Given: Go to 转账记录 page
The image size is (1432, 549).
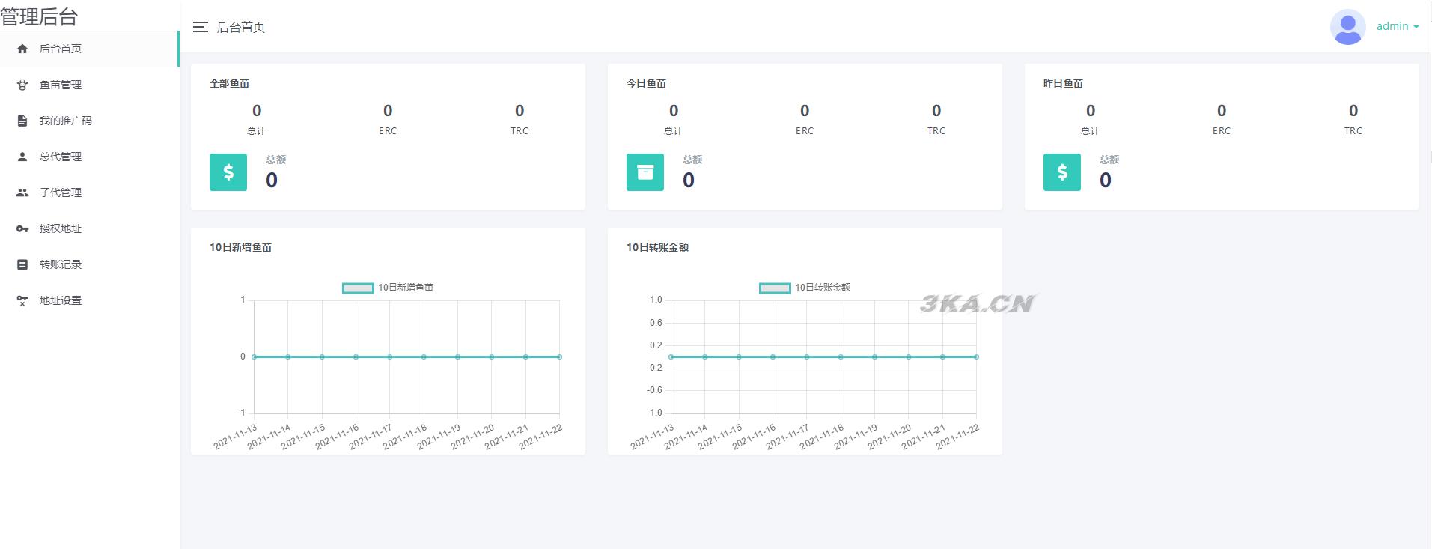Looking at the screenshot, I should point(89,264).
